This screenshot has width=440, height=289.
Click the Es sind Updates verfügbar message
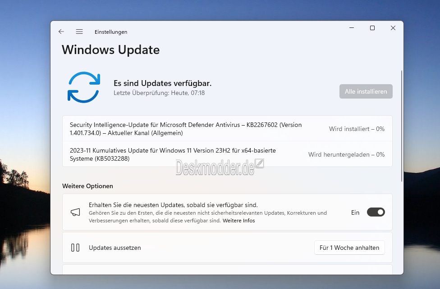162,83
